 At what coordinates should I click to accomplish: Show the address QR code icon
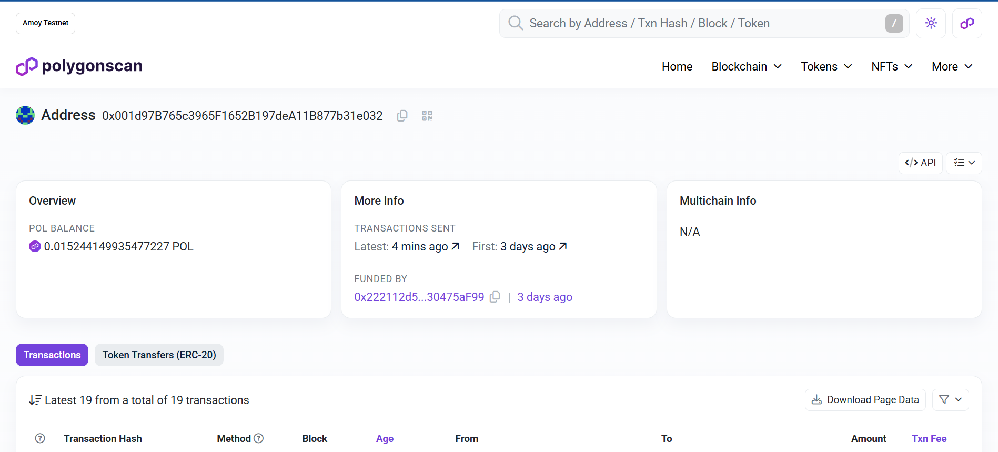427,116
